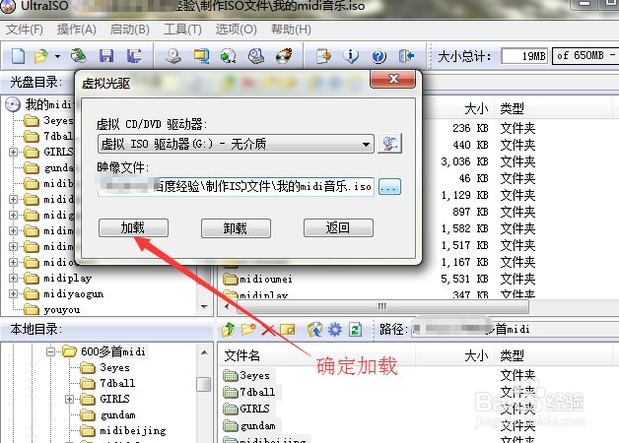Click local tree scrollbar up arrow
619x443 pixels.
[204, 352]
